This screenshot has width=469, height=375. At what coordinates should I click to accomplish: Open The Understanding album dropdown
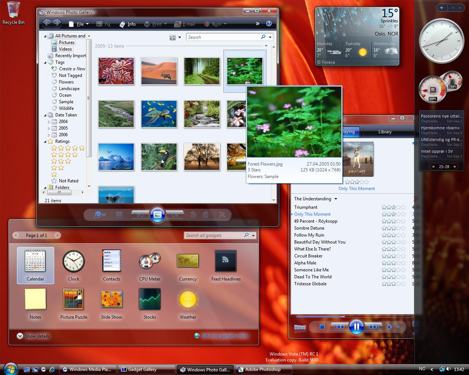[336, 199]
